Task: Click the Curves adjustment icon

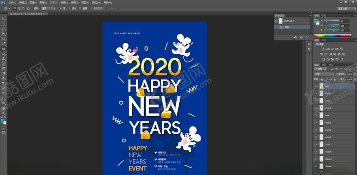Action: (333, 49)
